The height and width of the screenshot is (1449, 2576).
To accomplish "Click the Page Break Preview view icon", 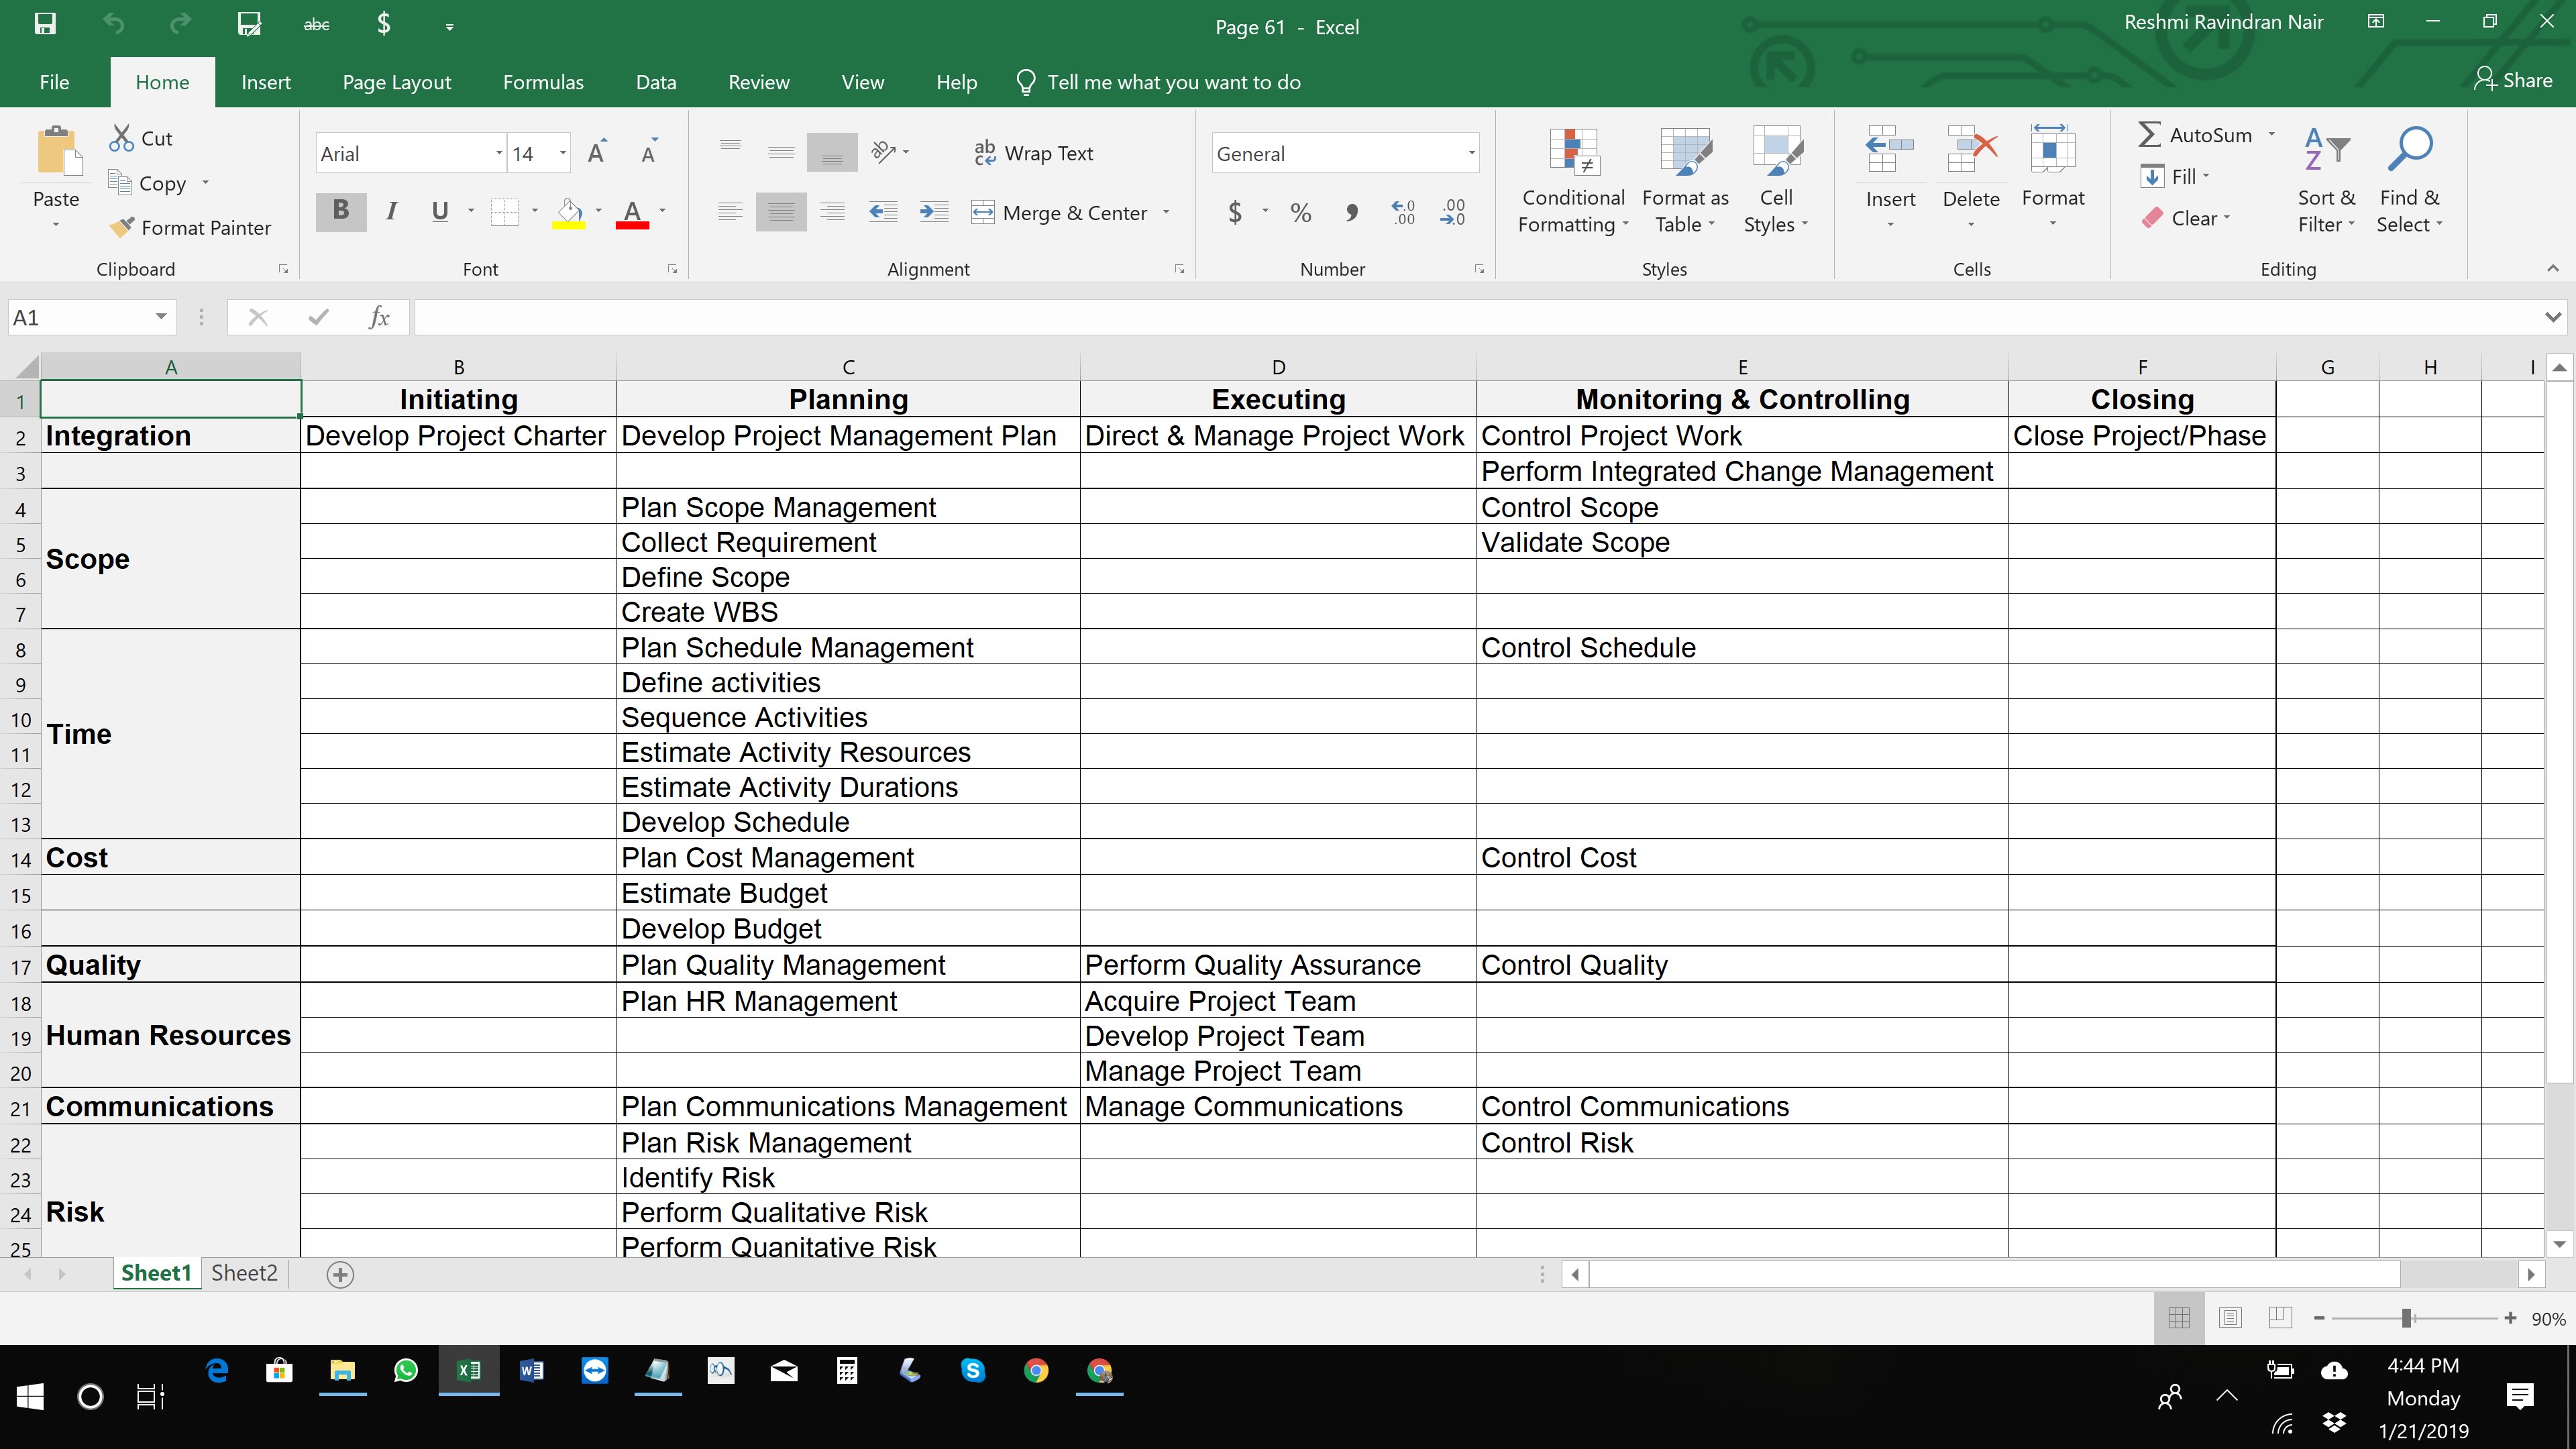I will click(x=2280, y=1318).
